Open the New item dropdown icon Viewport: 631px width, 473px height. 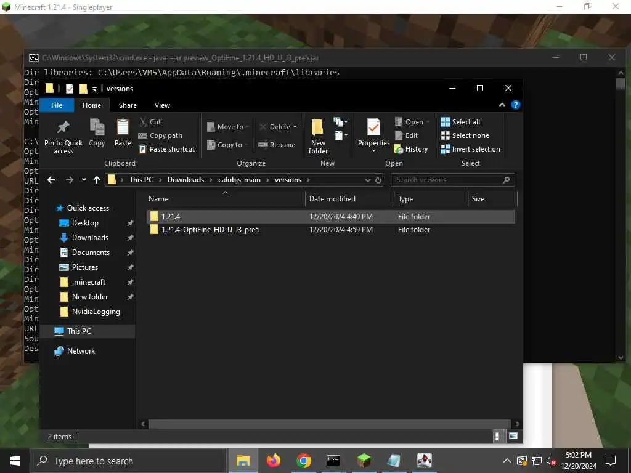tap(340, 121)
